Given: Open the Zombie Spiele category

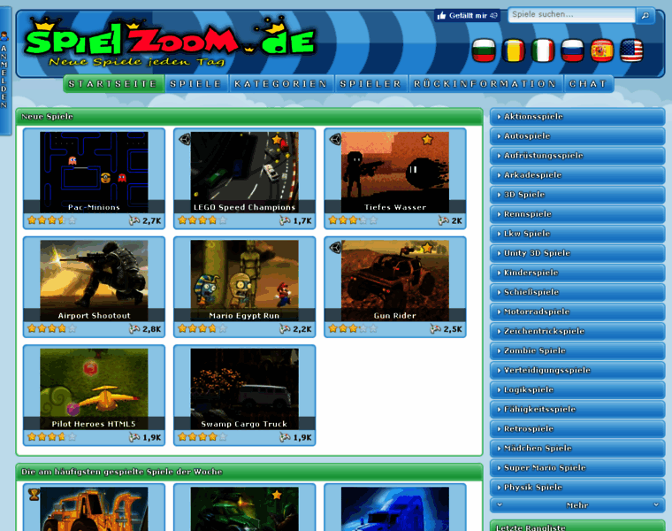Looking at the screenshot, I should [x=577, y=350].
